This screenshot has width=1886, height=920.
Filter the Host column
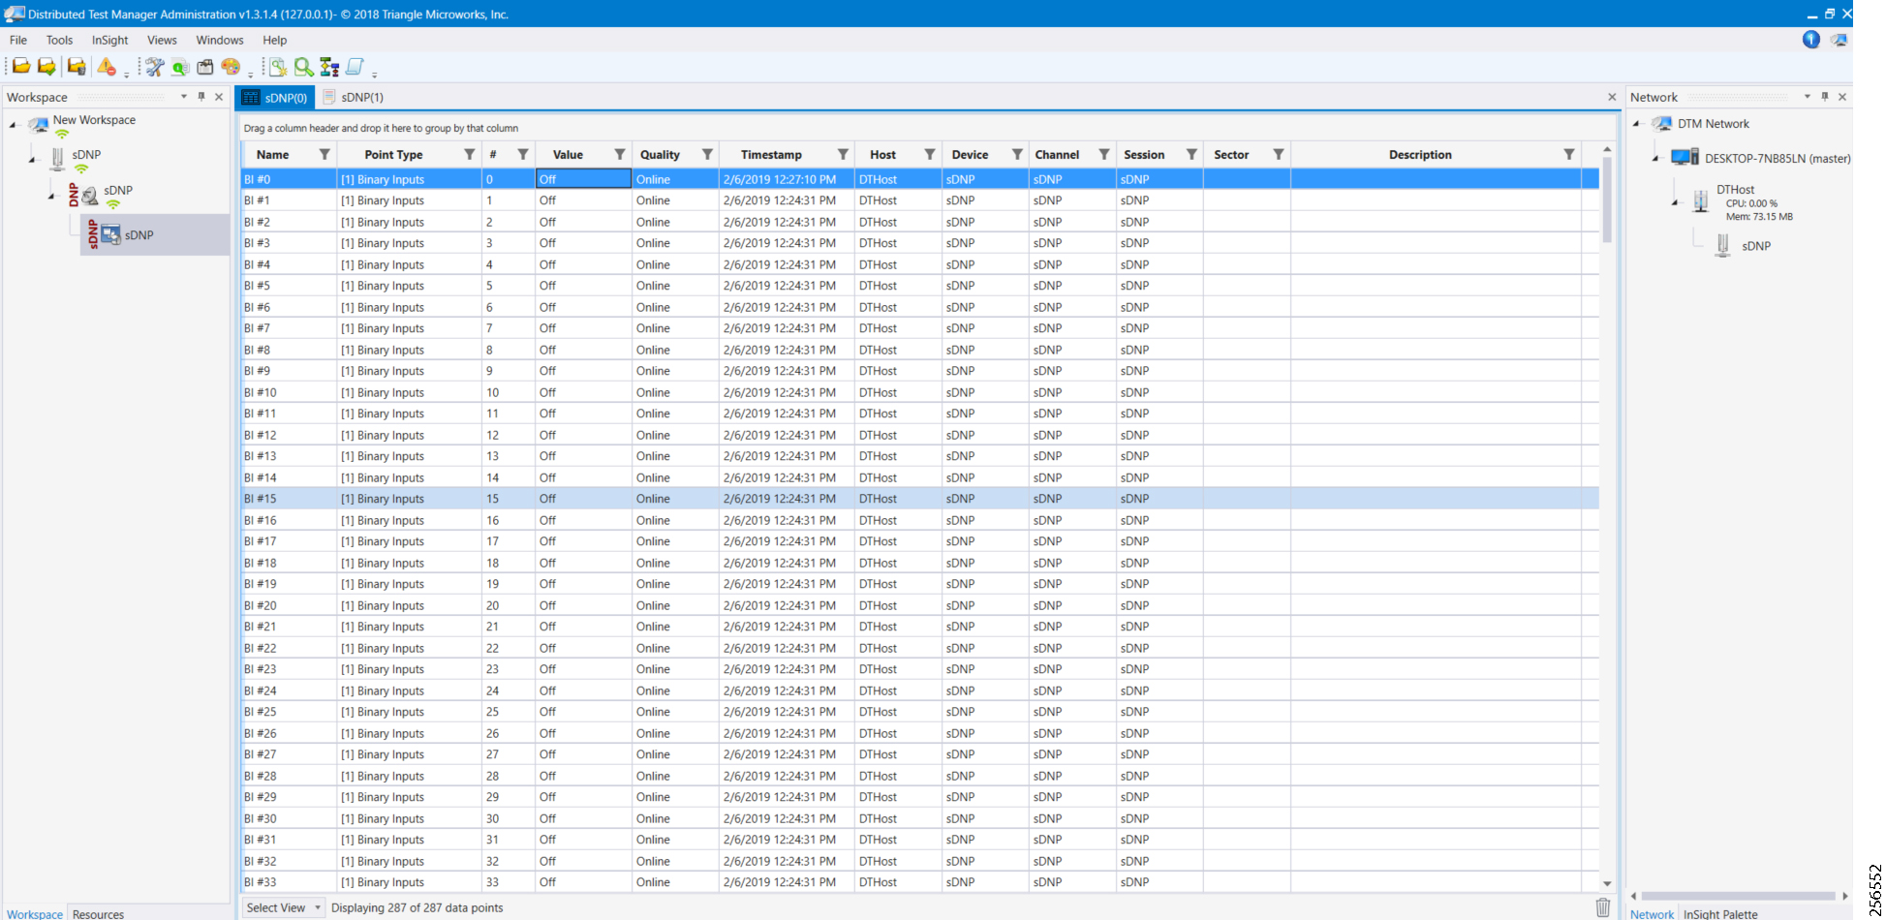pyautogui.click(x=930, y=155)
